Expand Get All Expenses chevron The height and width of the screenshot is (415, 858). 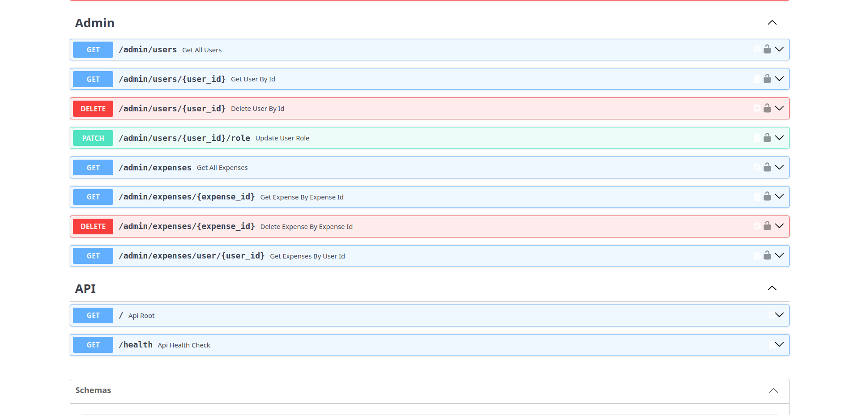coord(779,167)
